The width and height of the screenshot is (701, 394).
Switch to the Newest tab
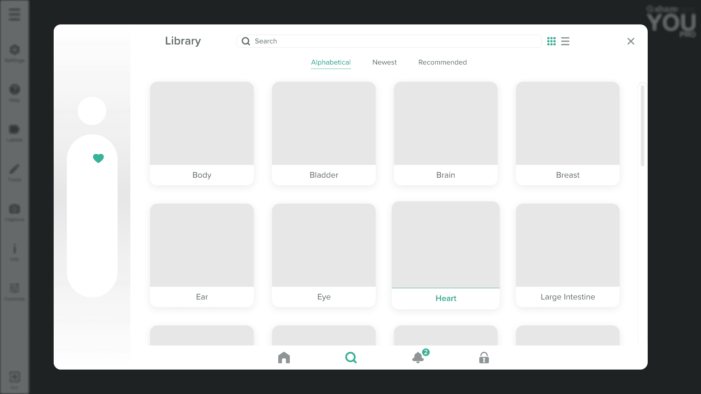(x=384, y=62)
